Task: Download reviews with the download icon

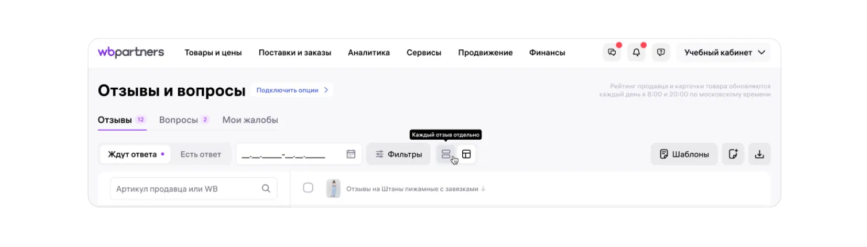Action: click(x=759, y=154)
